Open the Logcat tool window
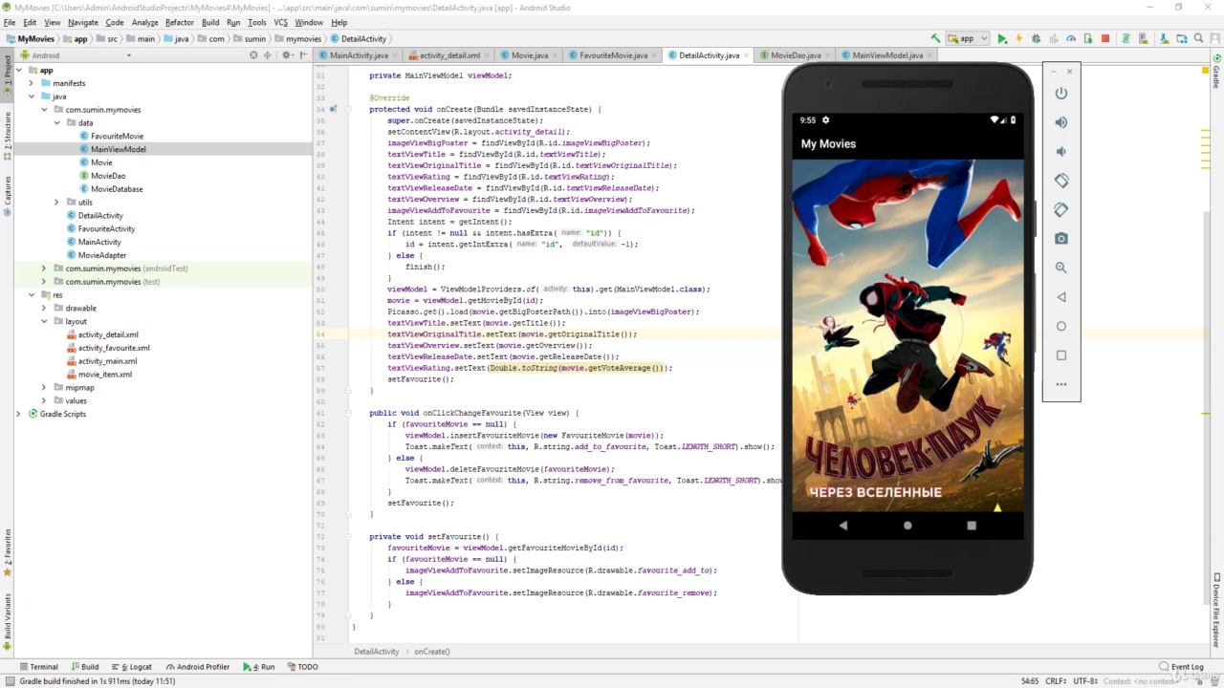This screenshot has height=688, width=1224. point(132,667)
